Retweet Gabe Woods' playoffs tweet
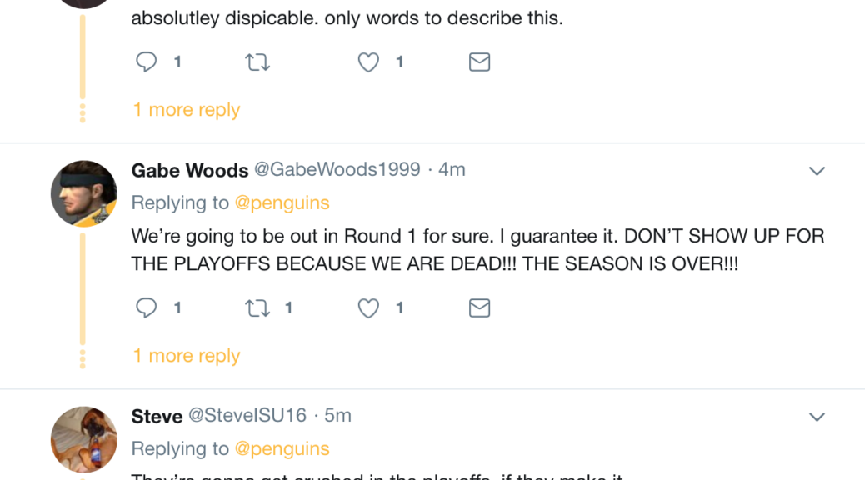Viewport: 865px width, 480px height. coord(257,308)
